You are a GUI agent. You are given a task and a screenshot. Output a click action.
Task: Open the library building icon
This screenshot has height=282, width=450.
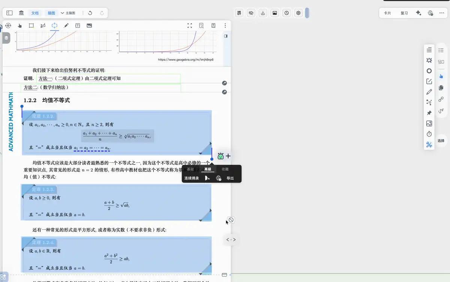[x=21, y=13]
